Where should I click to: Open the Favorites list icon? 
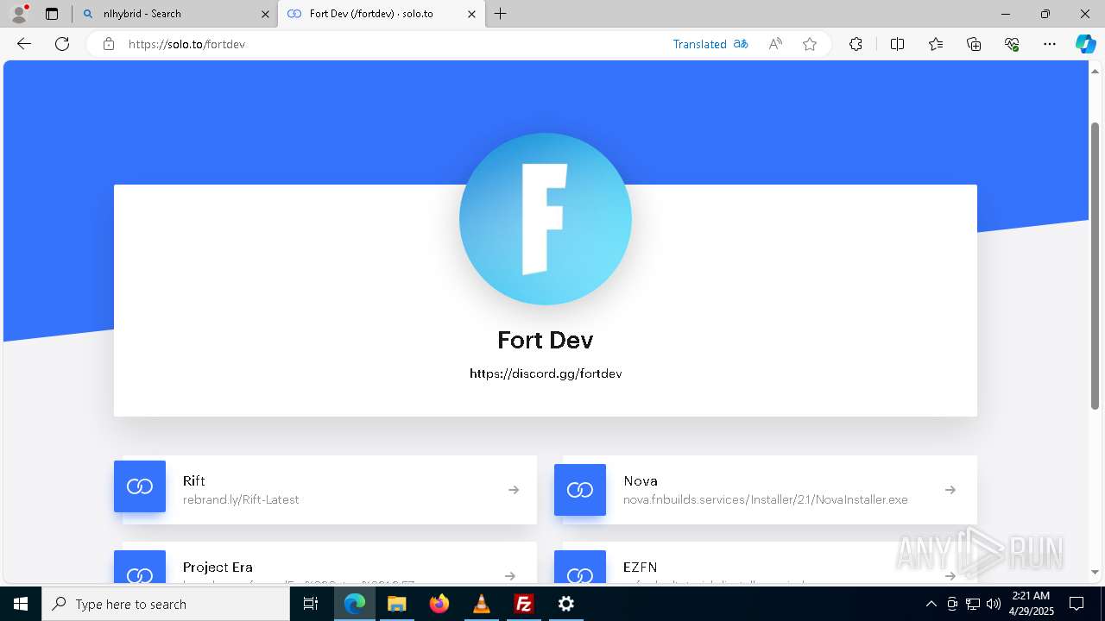(936, 44)
